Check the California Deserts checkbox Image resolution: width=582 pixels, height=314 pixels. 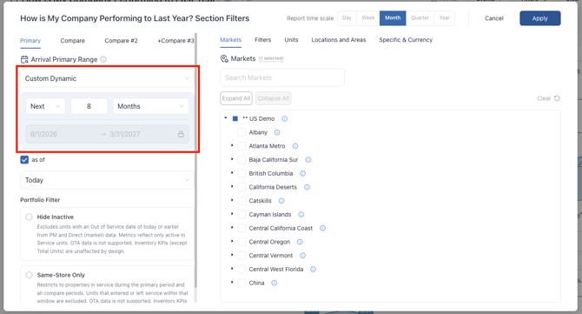tap(241, 187)
